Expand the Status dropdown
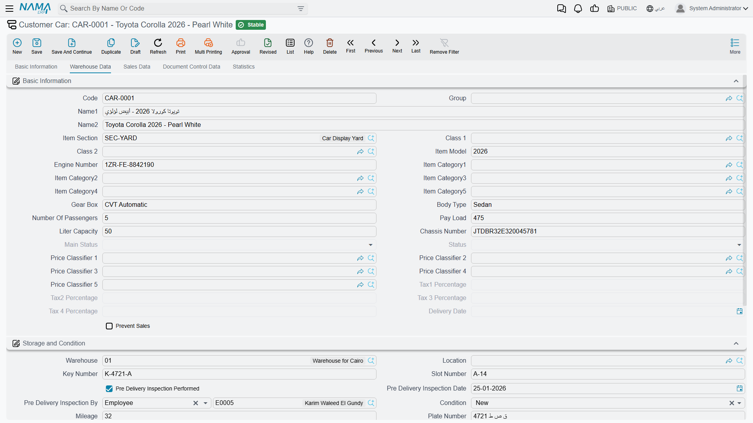Image resolution: width=753 pixels, height=423 pixels. click(739, 245)
